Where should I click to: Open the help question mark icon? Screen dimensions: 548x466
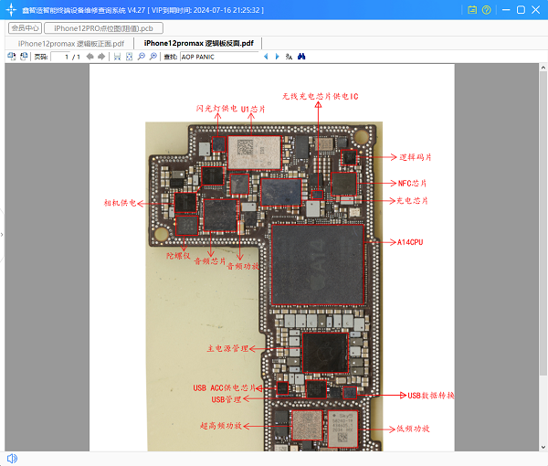point(486,10)
